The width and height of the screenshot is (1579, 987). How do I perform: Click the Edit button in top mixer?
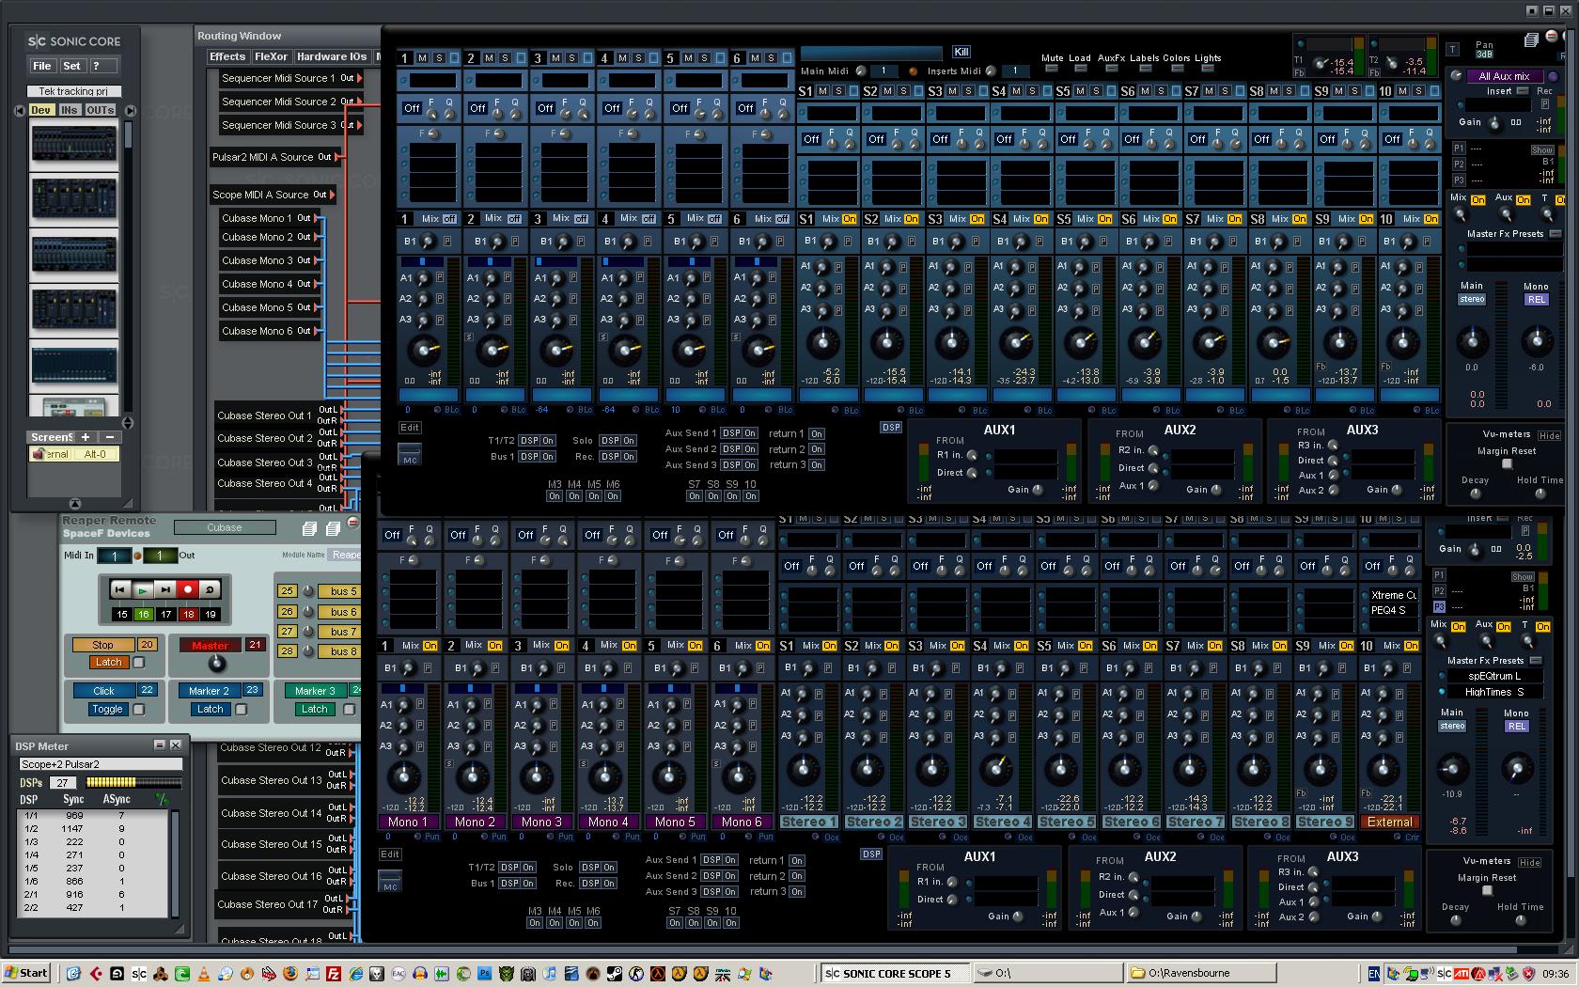click(x=410, y=428)
